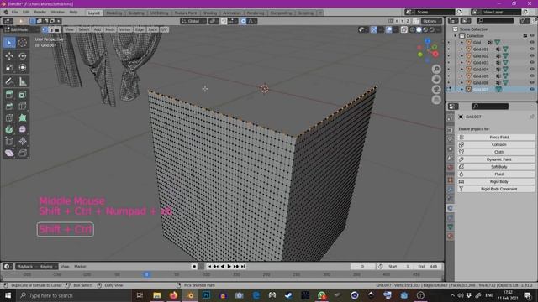Toggle X-Ray display
The height and width of the screenshot is (302, 538).
coord(404,30)
